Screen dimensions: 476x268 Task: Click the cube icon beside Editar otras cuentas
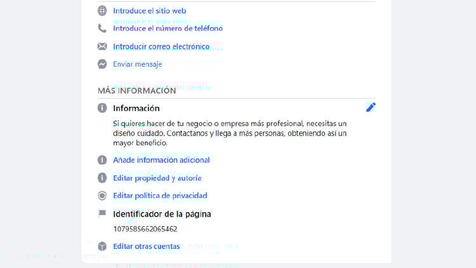102,246
